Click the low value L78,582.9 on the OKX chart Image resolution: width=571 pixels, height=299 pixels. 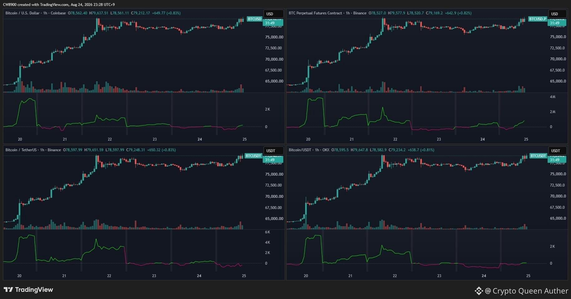click(378, 150)
